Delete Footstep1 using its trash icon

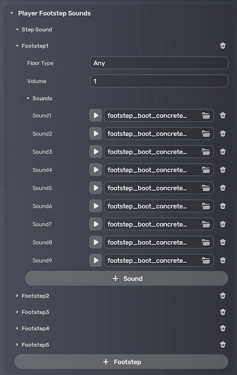(x=223, y=46)
